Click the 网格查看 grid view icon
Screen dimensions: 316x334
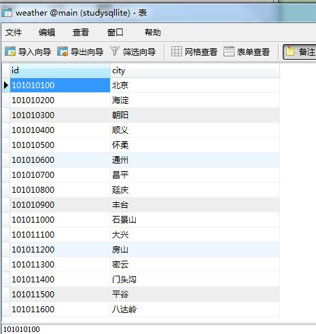pos(176,52)
